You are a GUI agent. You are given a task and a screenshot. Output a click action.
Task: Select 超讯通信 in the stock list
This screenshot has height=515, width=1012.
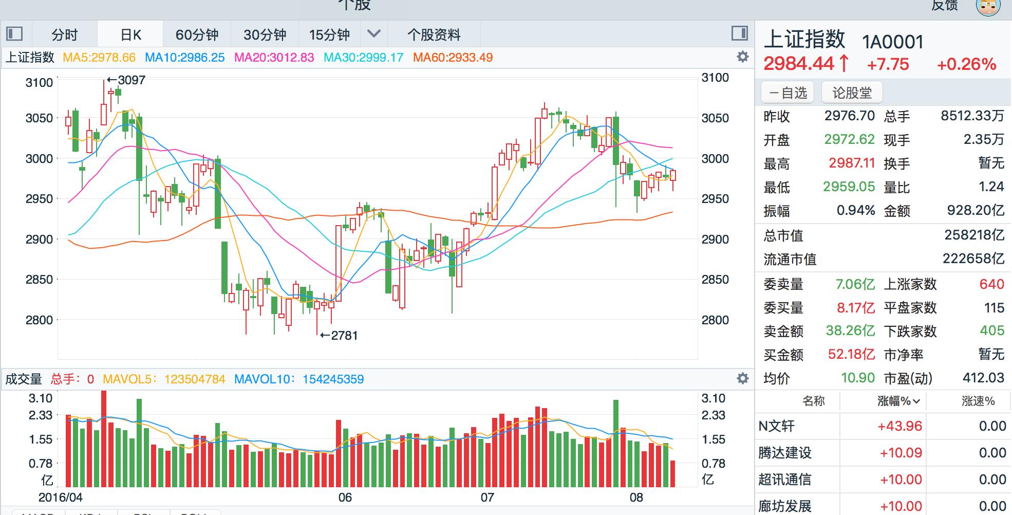784,480
